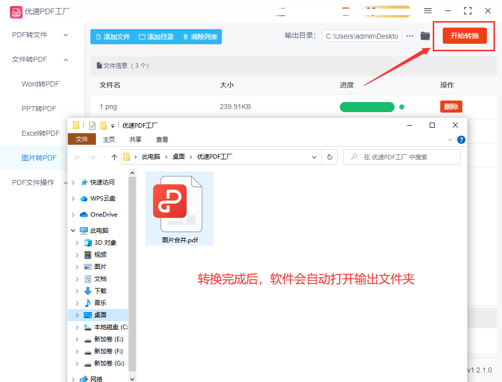Screen dimensions: 502x382
Task: Click the three-dot browse output path button
Action: [410, 36]
